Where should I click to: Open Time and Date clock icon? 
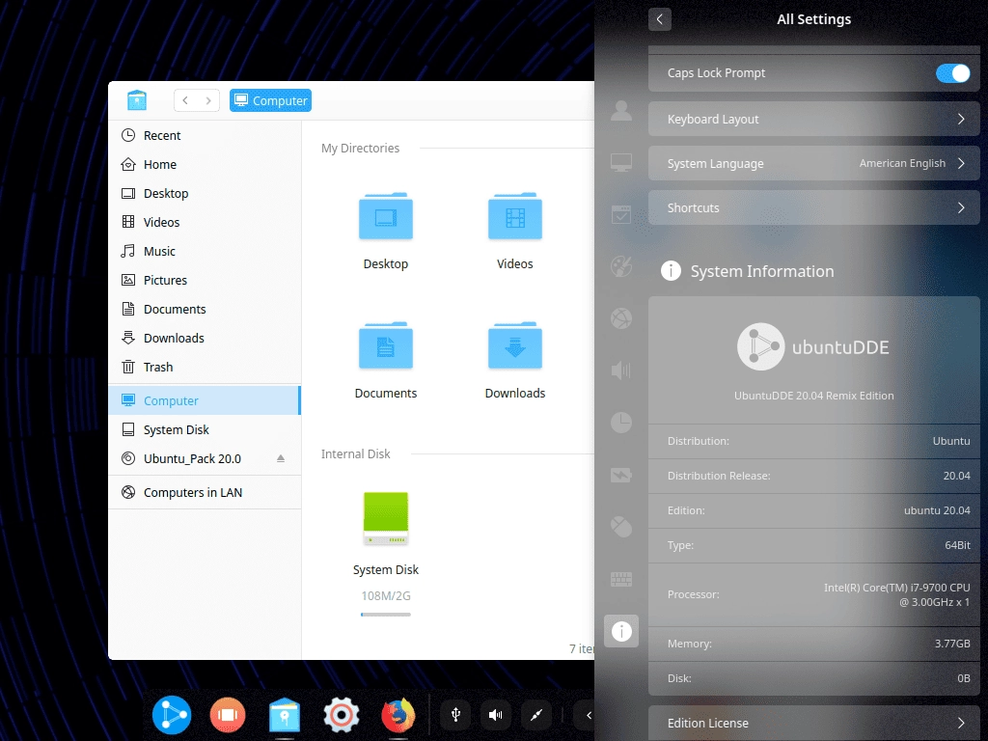[x=621, y=423]
